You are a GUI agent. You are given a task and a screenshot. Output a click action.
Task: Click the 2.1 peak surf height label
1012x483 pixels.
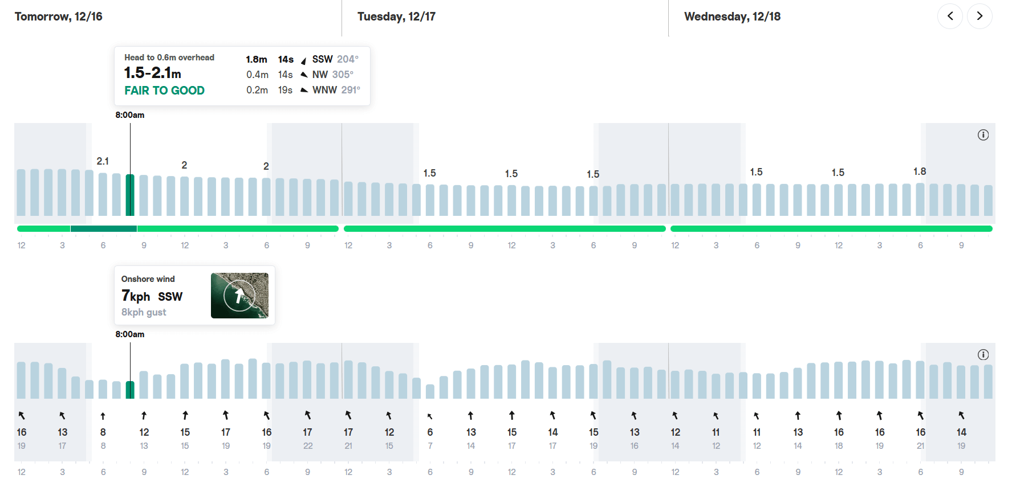tap(103, 161)
